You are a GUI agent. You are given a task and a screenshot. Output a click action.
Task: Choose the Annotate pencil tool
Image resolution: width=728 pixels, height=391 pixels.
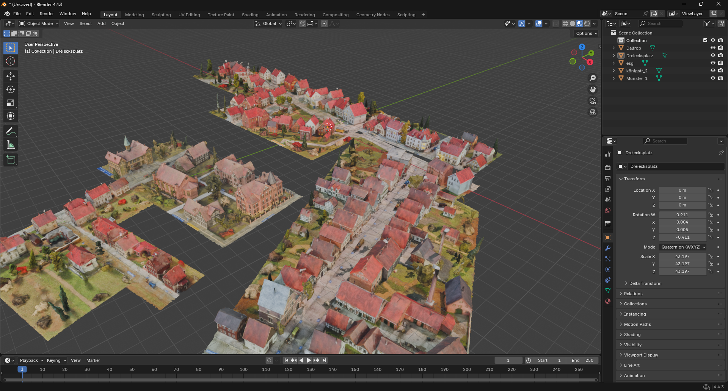coord(11,131)
